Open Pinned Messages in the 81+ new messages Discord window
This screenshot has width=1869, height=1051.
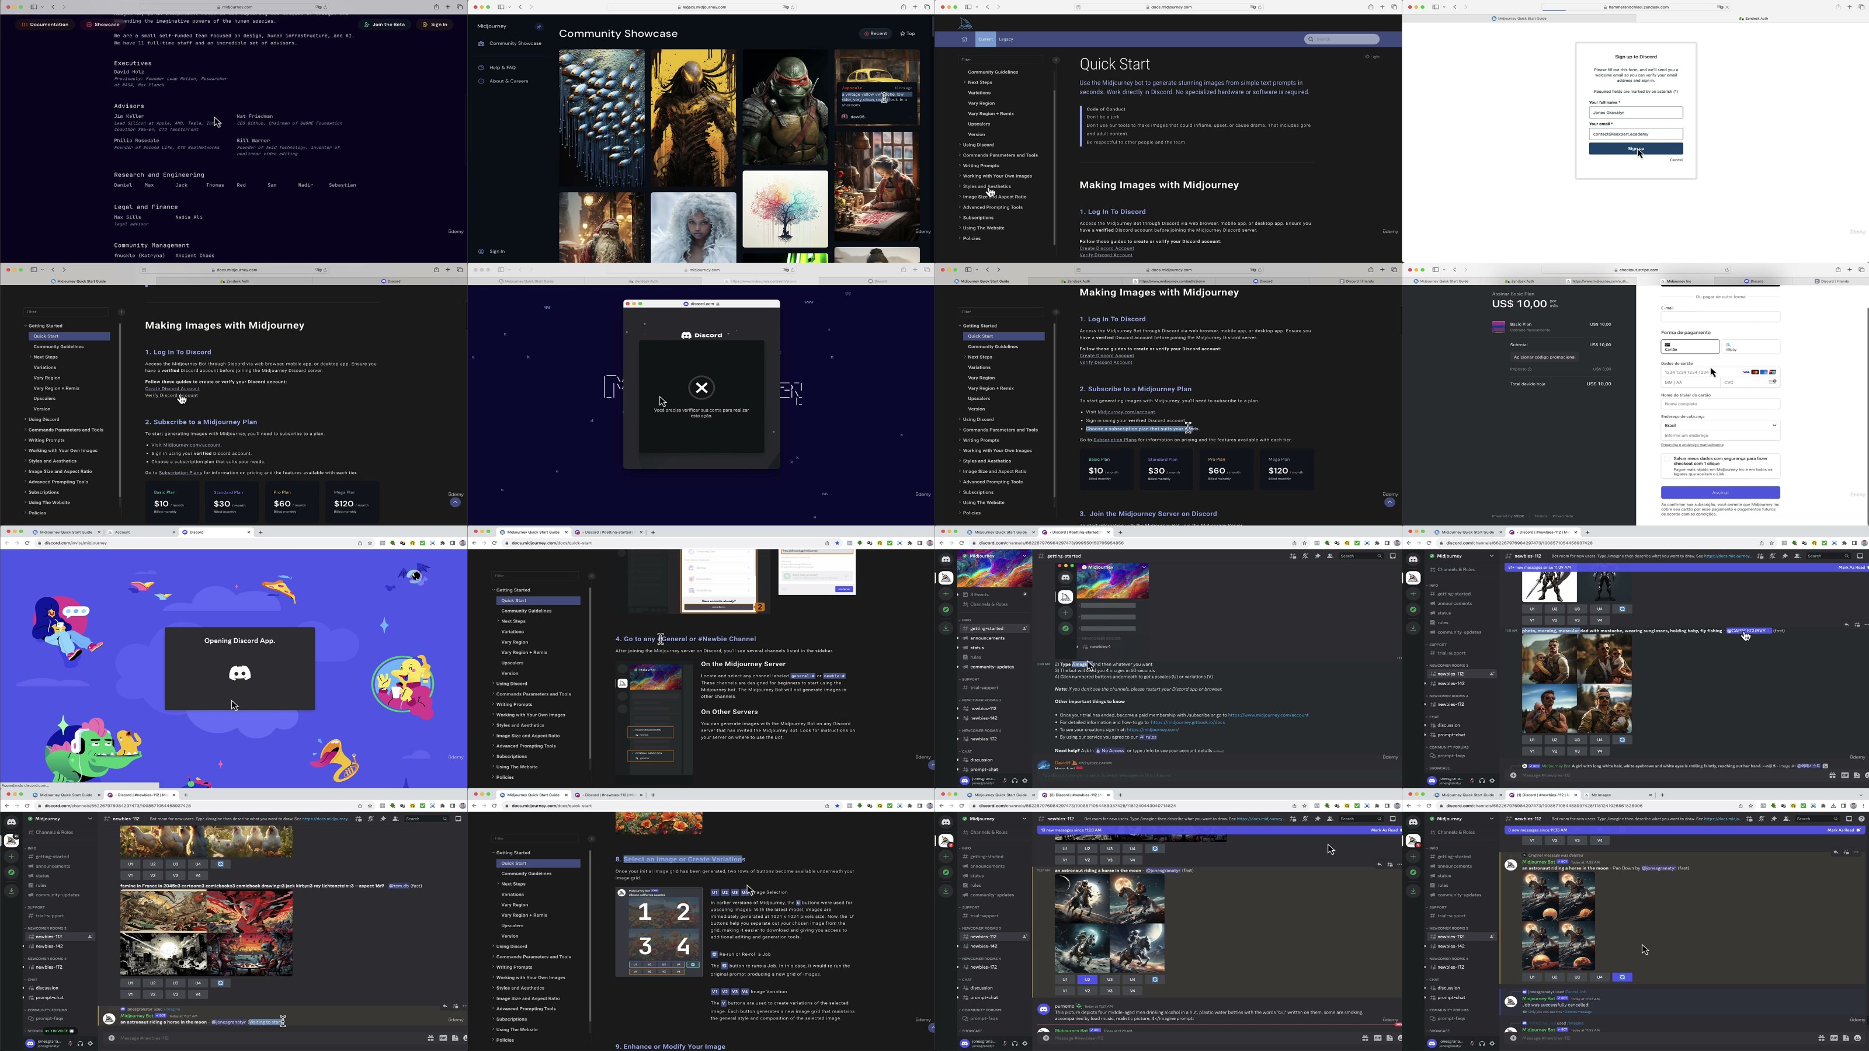[1784, 556]
